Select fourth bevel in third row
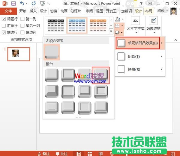Image resolution: width=180 pixels, height=156 pixels. (x=101, y=108)
